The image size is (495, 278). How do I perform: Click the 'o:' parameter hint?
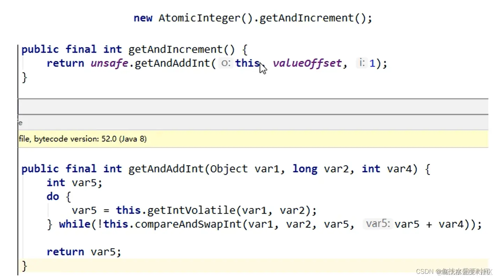[226, 63]
